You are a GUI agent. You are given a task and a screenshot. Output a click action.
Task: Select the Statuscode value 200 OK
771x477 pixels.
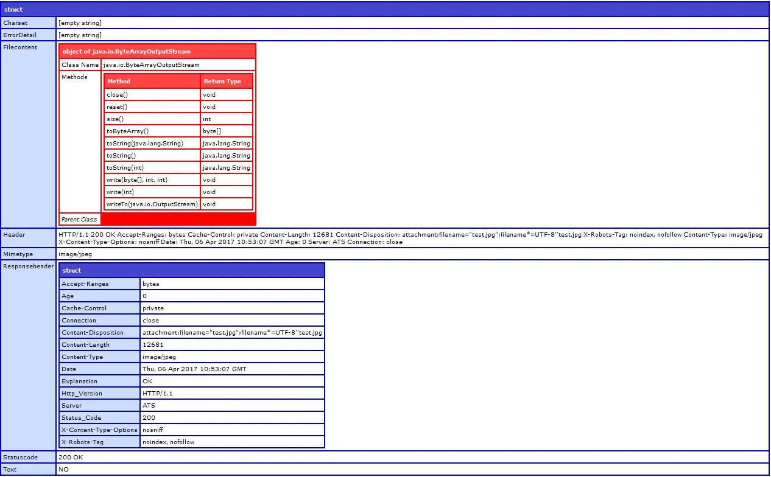click(71, 457)
